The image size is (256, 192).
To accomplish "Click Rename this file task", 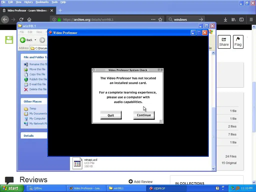I will [35, 64].
